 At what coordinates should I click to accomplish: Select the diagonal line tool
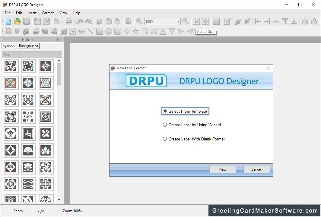91,32
